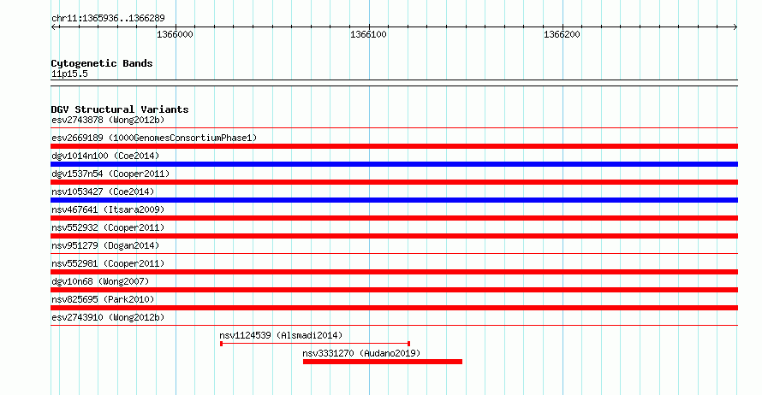Click the thin red line under nsv951279

click(x=394, y=254)
